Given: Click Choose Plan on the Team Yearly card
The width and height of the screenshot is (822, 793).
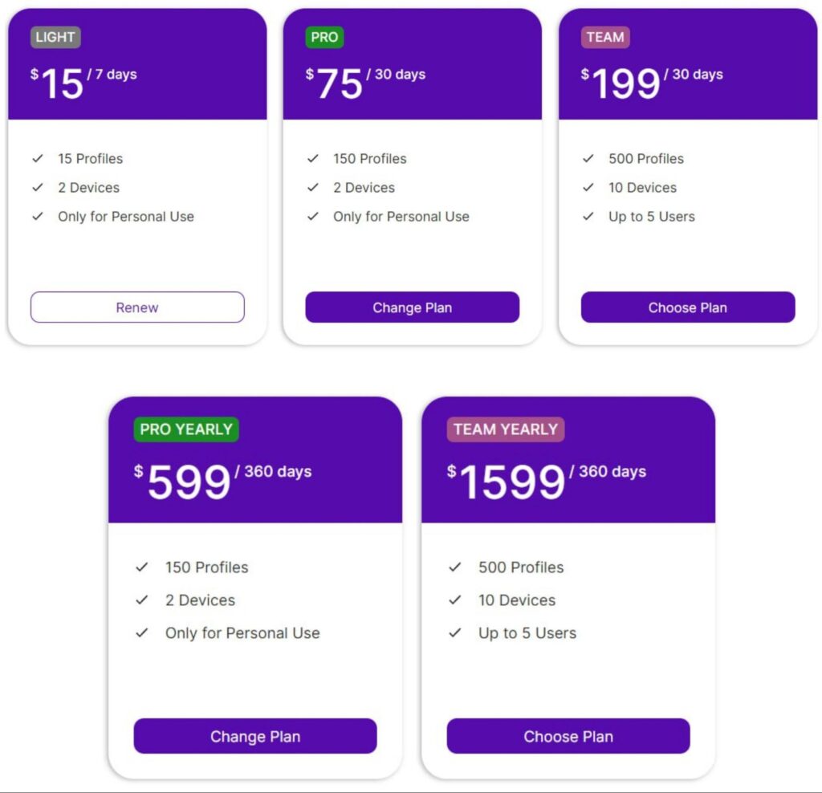Looking at the screenshot, I should pos(568,736).
